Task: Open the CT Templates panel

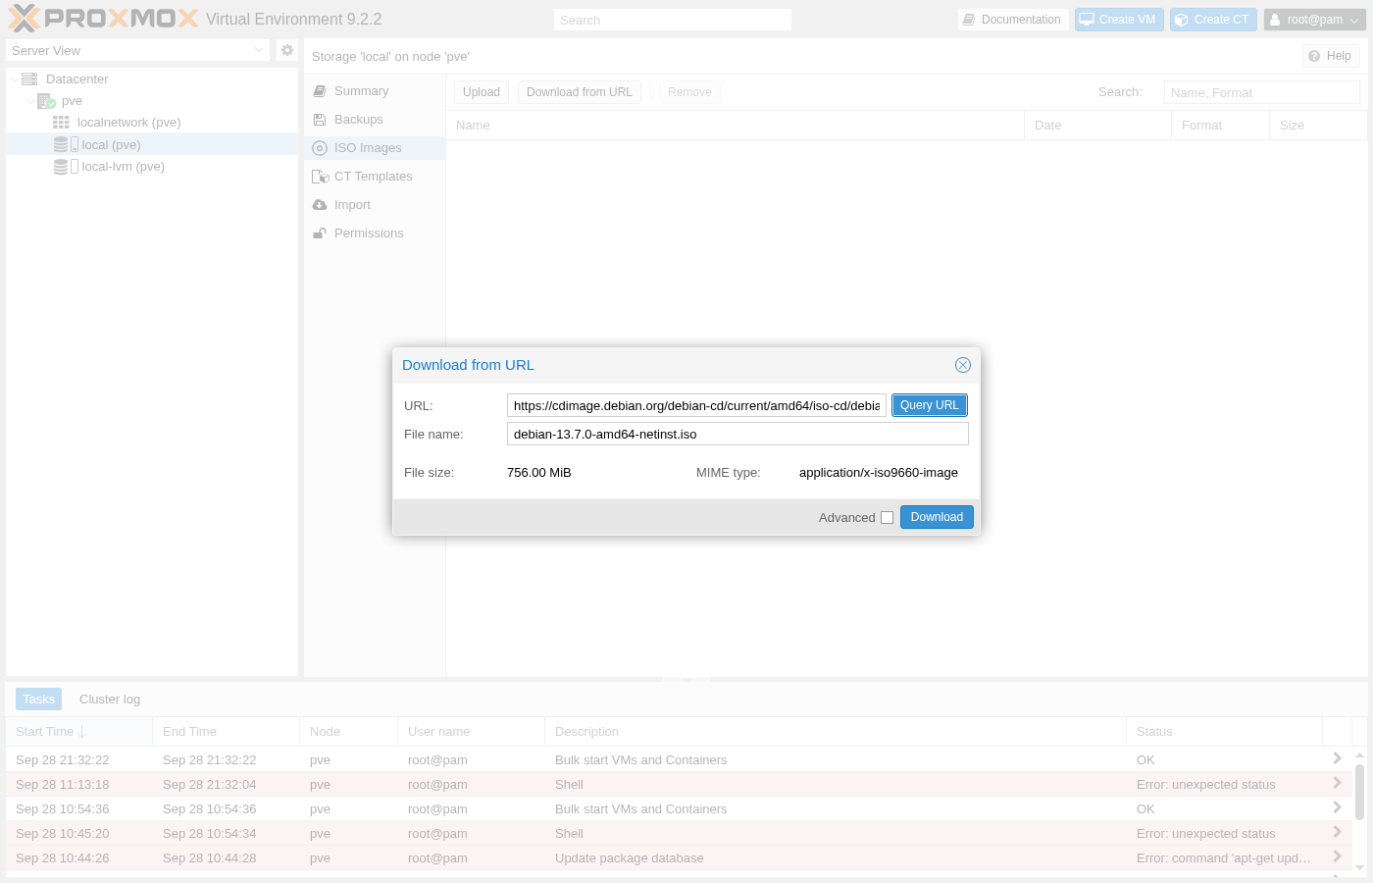Action: 375,177
